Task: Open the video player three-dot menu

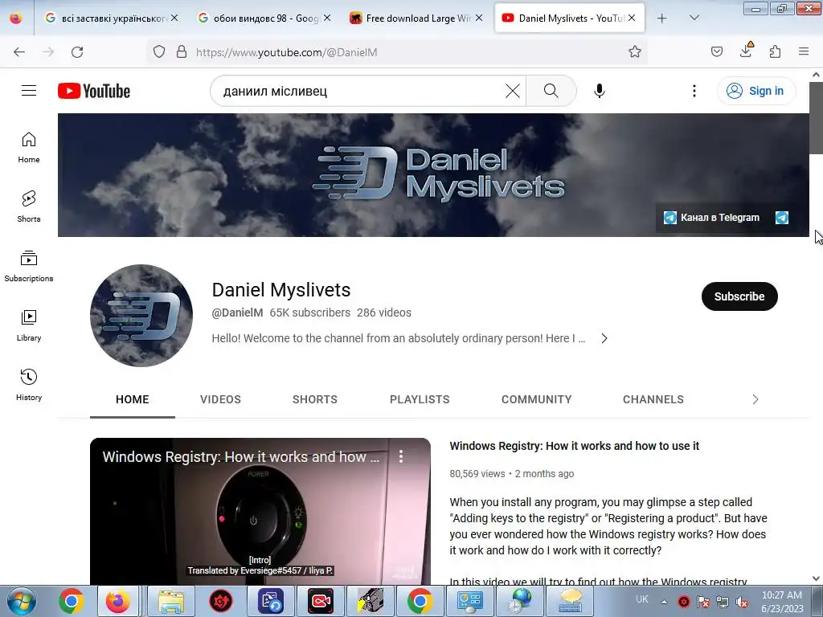Action: tap(401, 456)
